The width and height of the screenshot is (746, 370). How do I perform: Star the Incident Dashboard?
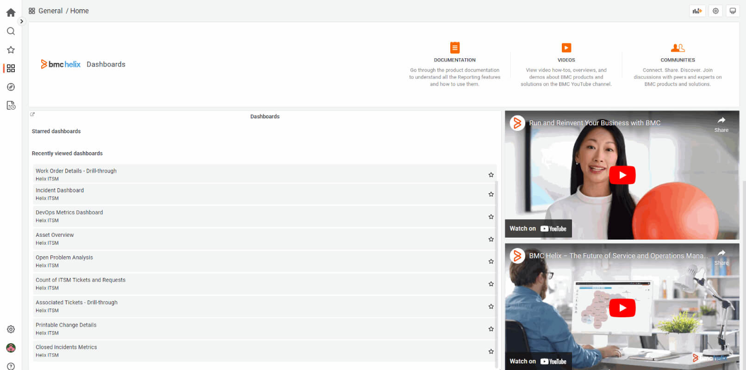point(491,194)
